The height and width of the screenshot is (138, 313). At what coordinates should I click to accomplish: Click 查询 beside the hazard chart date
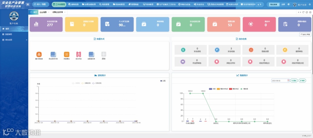pyautogui.click(x=294, y=81)
